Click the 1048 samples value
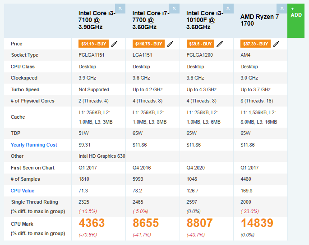Viewport: 309px width, 245px height. coord(192,179)
